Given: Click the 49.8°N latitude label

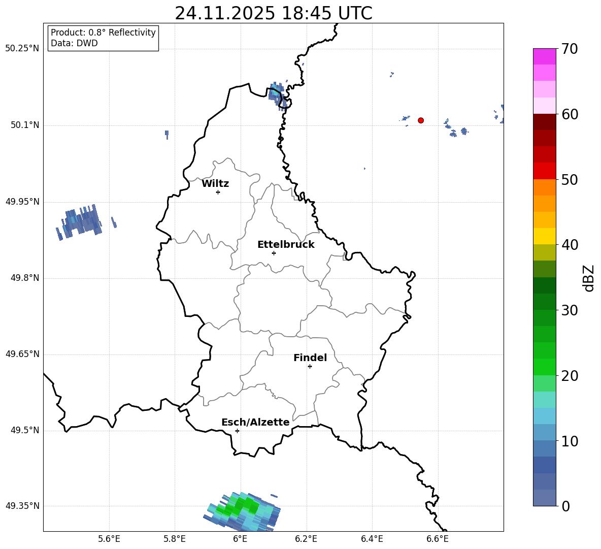Looking at the screenshot, I should pos(25,278).
